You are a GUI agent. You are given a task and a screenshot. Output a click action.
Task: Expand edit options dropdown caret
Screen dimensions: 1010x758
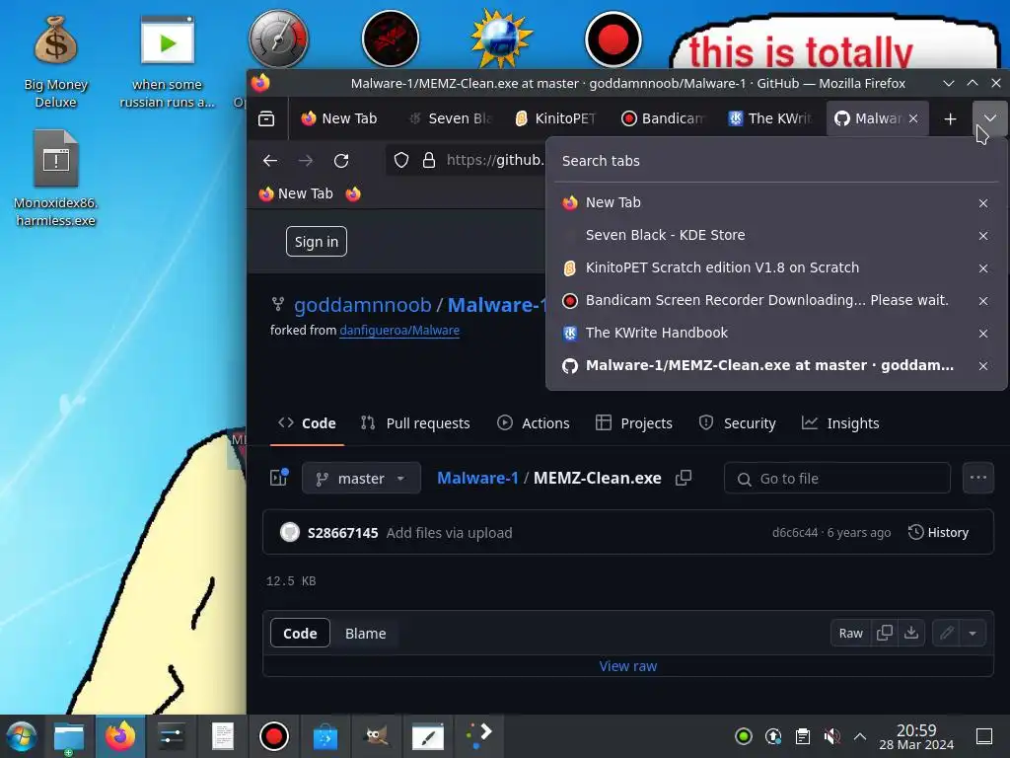[973, 634]
